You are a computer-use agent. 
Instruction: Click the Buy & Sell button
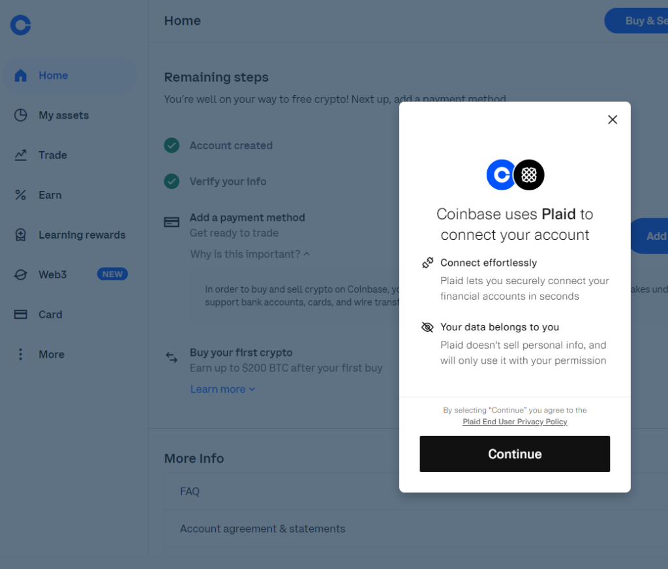[639, 21]
